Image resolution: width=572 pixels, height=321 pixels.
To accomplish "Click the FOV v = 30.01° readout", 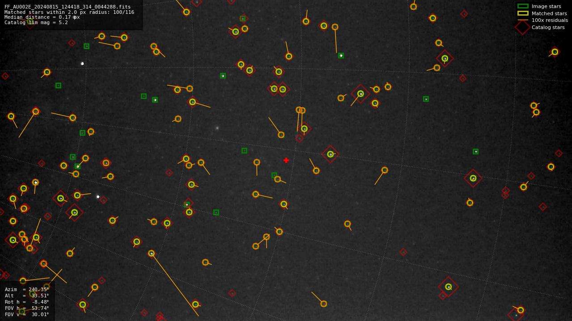I will (x=27, y=314).
